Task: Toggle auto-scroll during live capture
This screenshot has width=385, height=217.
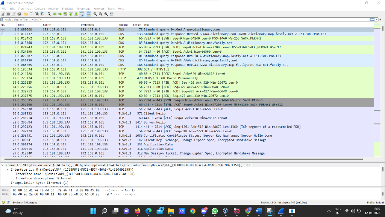Action: tap(82, 14)
